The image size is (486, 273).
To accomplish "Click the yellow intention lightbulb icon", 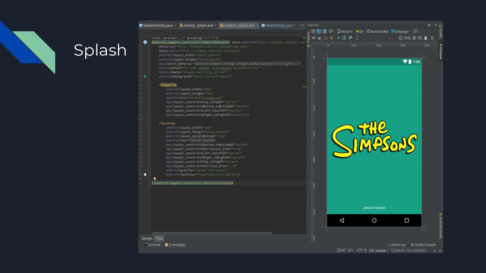I will coord(154,179).
